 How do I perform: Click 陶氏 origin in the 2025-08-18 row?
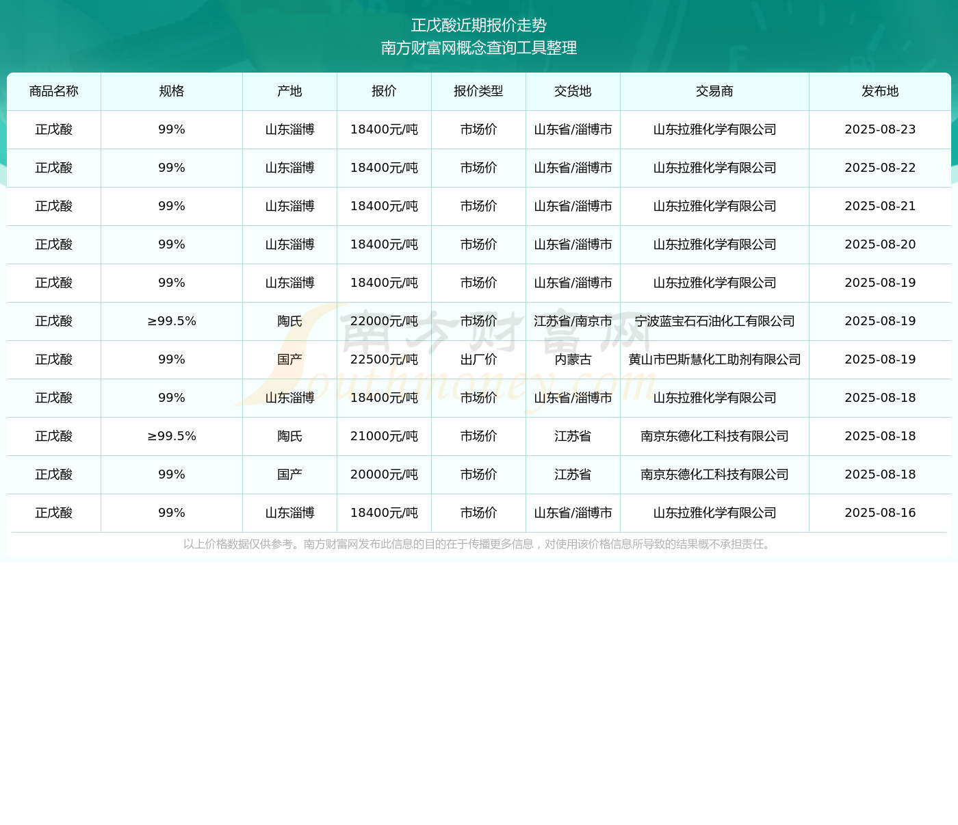(x=290, y=436)
